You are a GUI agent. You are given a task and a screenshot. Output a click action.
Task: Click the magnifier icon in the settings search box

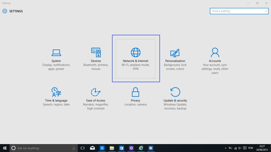[266, 11]
